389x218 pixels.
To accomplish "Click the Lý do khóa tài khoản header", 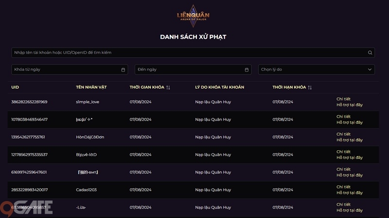I will coord(220,87).
